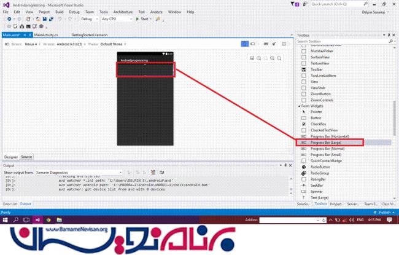Open the Error List tab

10,203
